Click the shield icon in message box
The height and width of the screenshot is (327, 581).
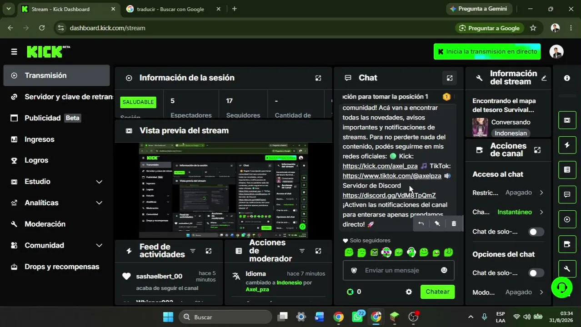354,270
